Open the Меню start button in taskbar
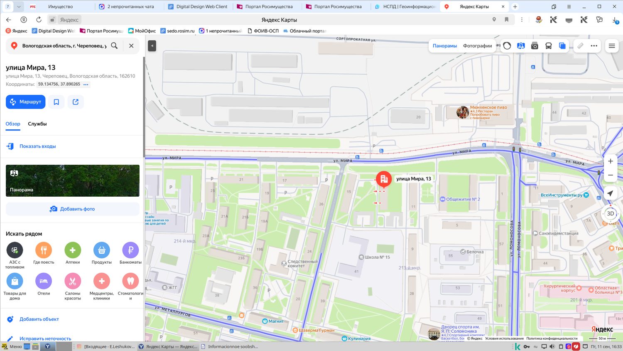 [x=12, y=346]
